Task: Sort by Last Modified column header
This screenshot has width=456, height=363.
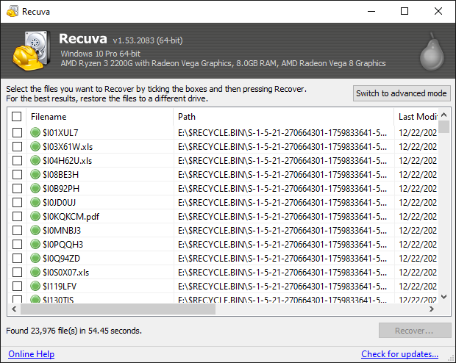Action: (416, 116)
